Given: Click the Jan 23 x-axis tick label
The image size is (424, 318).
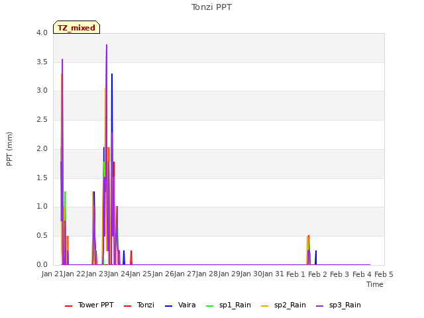Looking at the screenshot, I should (x=97, y=274).
